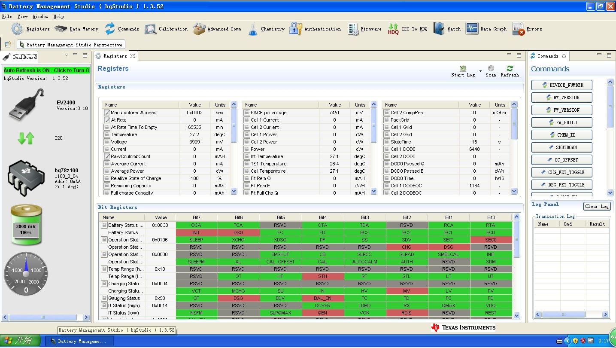616x348 pixels.
Task: Open Authentication padlock tool
Action: (295, 29)
